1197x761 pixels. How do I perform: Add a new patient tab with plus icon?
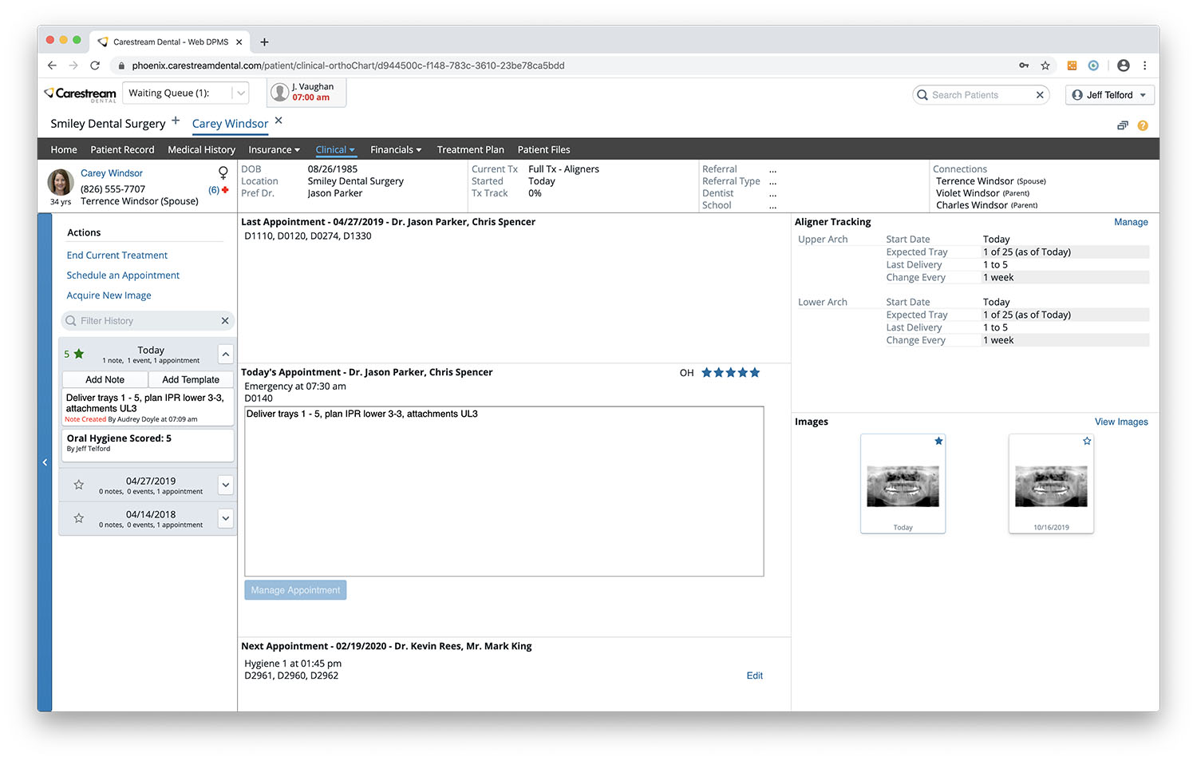tap(176, 121)
